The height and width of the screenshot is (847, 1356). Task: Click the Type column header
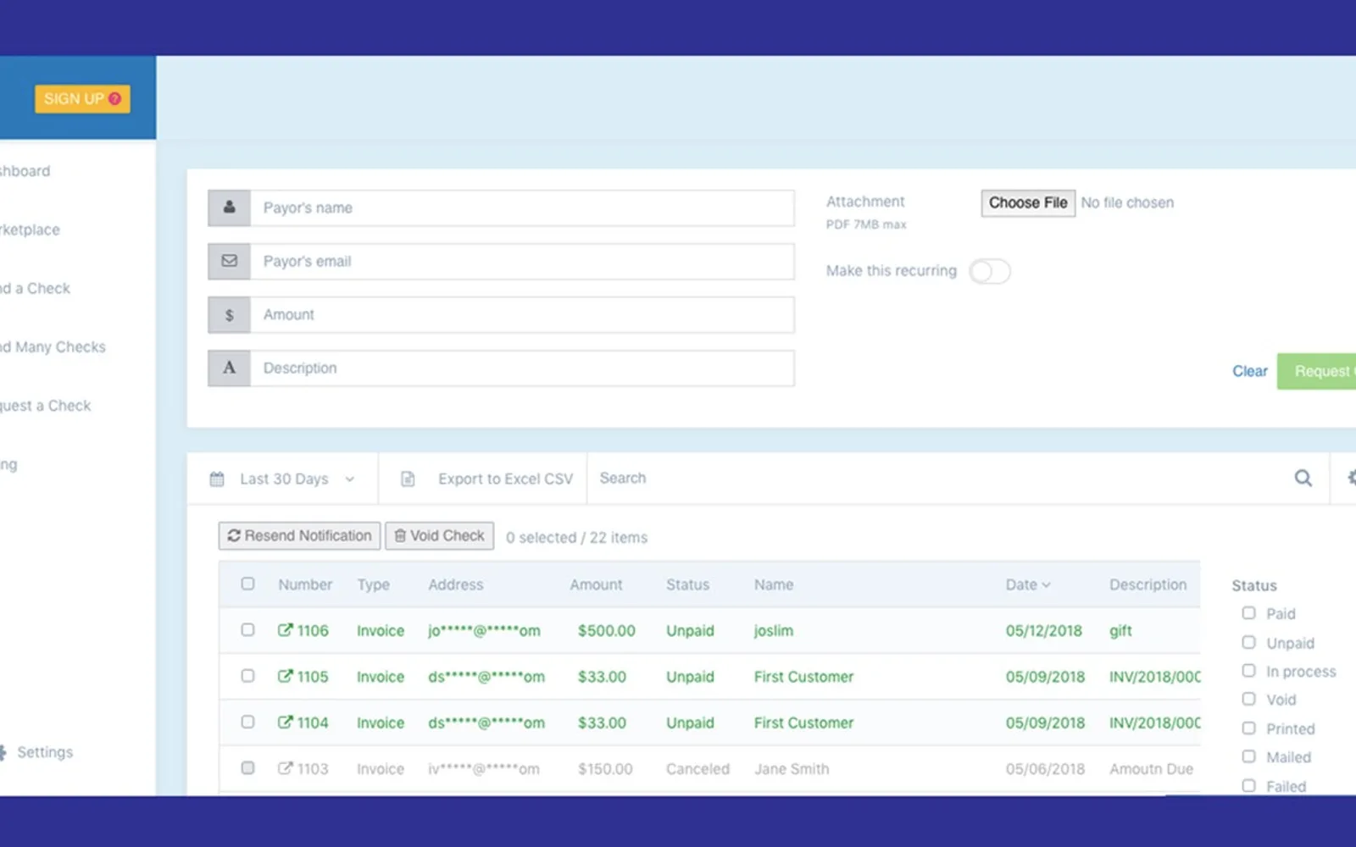point(373,584)
